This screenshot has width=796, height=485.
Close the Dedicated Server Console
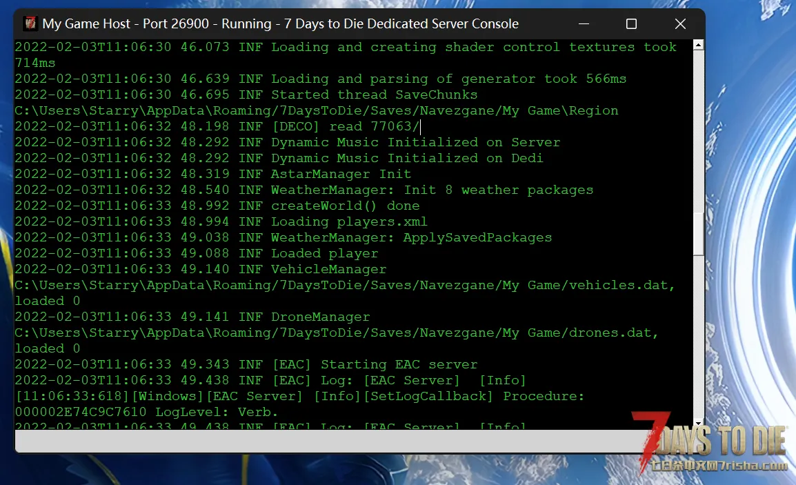pyautogui.click(x=680, y=24)
